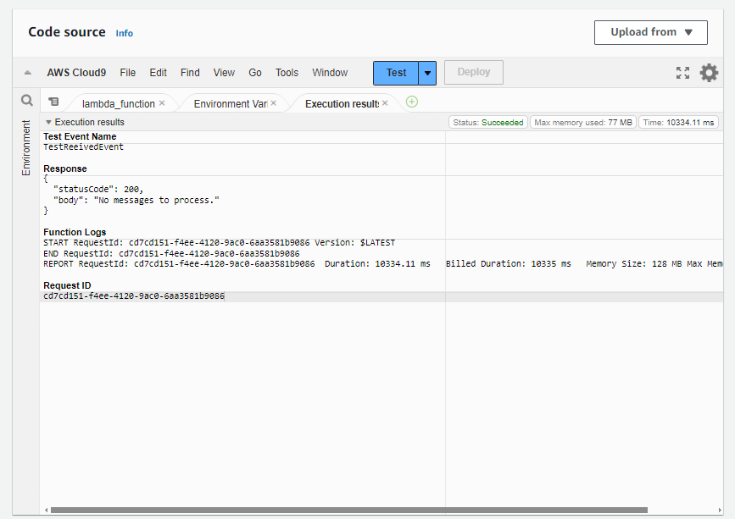This screenshot has height=519, width=735.
Task: Click the disabled Deploy button
Action: 473,72
